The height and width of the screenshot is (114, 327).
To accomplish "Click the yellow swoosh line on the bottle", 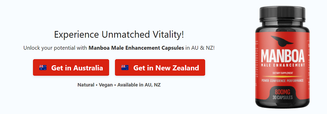I will (x=283, y=77).
